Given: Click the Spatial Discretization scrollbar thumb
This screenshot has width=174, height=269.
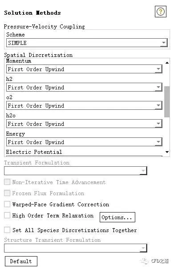Looking at the screenshot, I should [x=167, y=102].
